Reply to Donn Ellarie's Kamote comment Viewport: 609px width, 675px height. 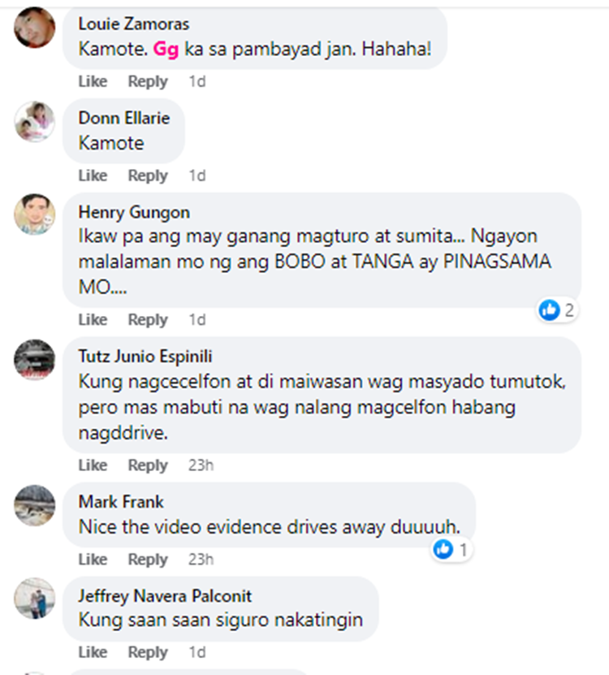[x=148, y=175]
